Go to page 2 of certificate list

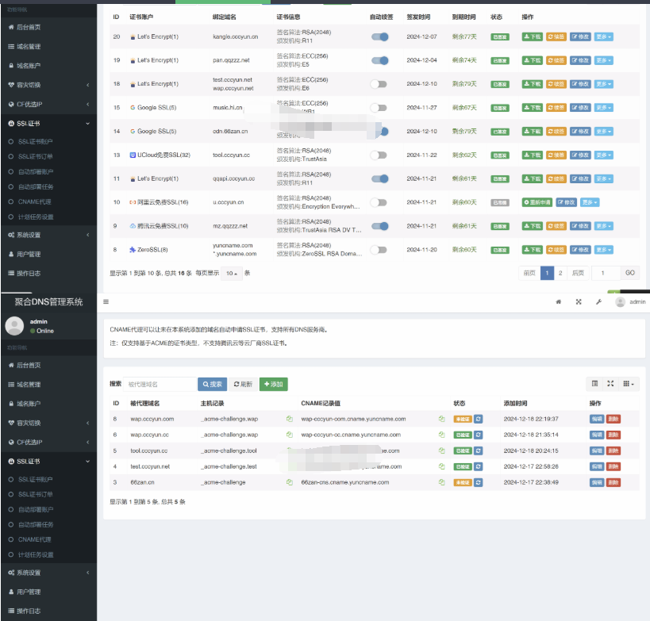(560, 273)
